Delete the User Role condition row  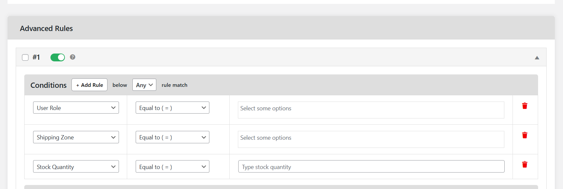click(x=525, y=106)
